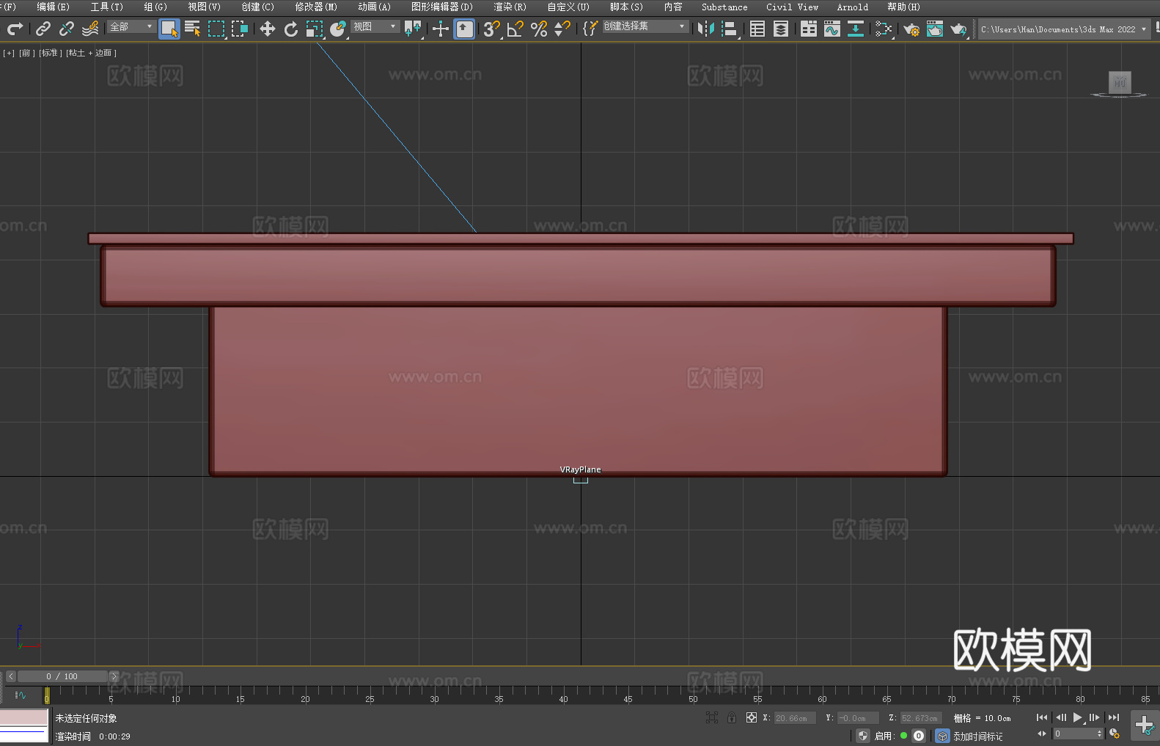Screen dimensions: 1160x746
Task: Select the Rotate tool
Action: 291,29
